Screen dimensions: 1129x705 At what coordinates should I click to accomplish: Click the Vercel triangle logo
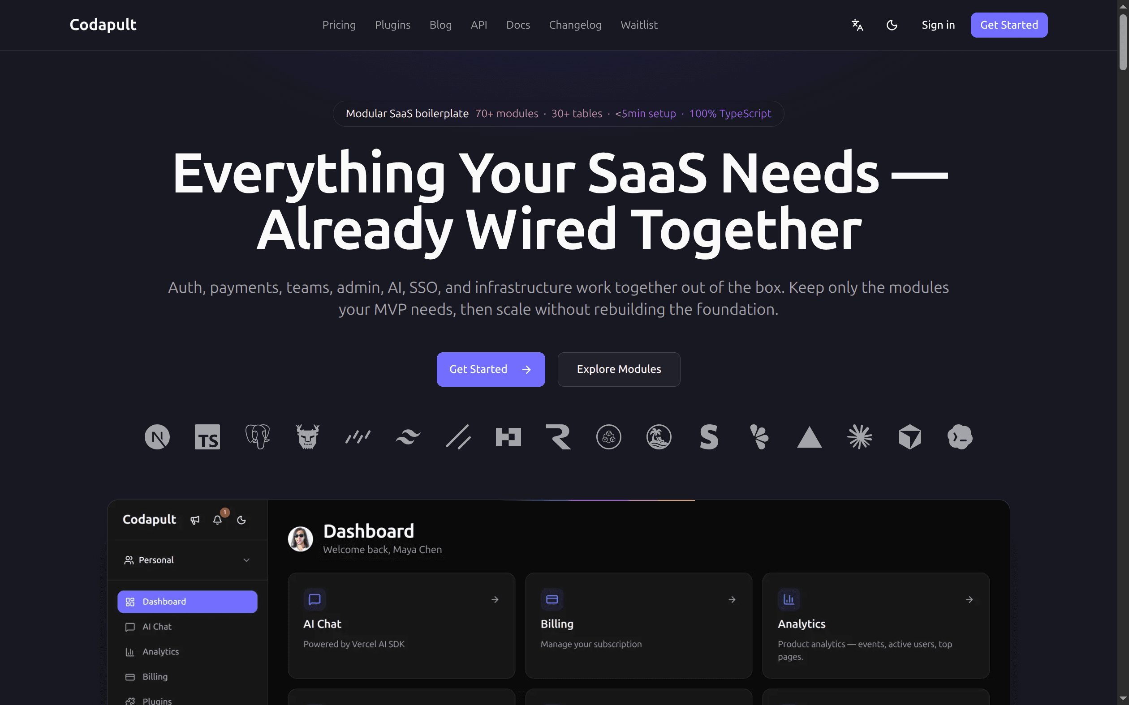810,437
